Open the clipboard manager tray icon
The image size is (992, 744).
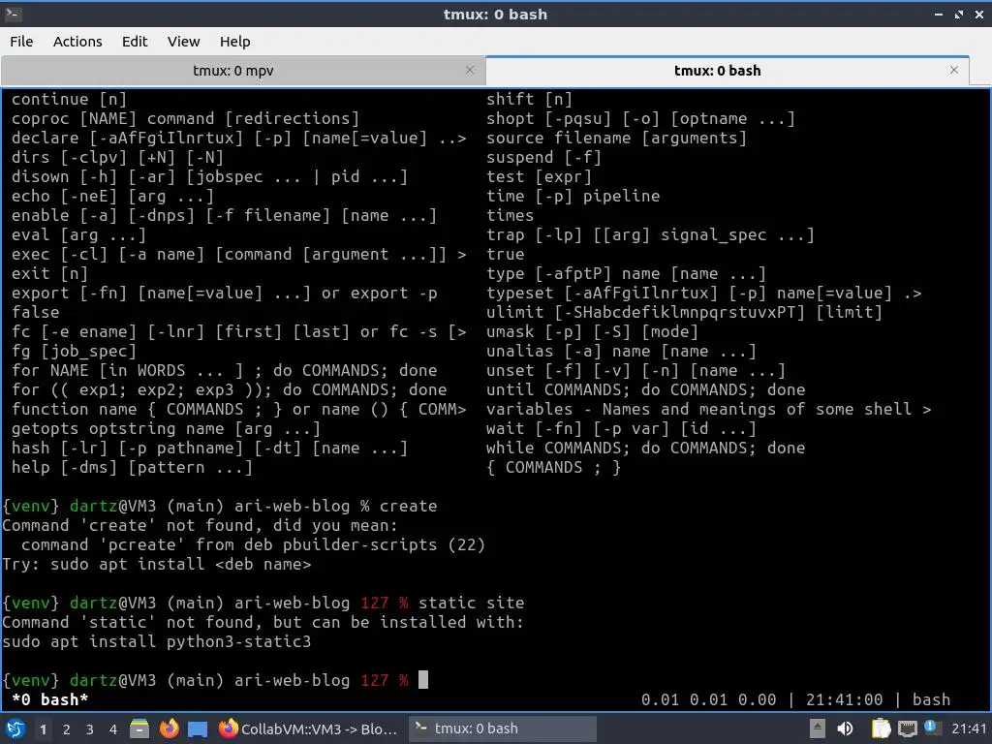881,728
